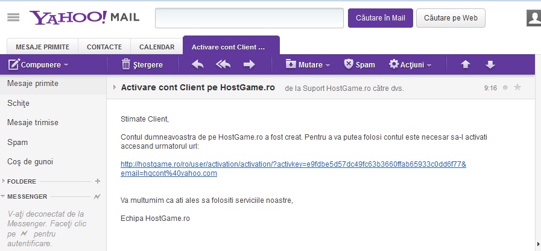Delete the message with Ștergere
541x251 pixels.
[142, 64]
